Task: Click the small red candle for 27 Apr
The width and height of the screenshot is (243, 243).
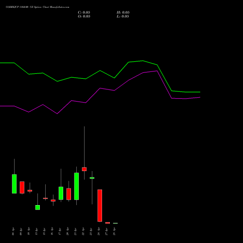Action: coord(107,223)
